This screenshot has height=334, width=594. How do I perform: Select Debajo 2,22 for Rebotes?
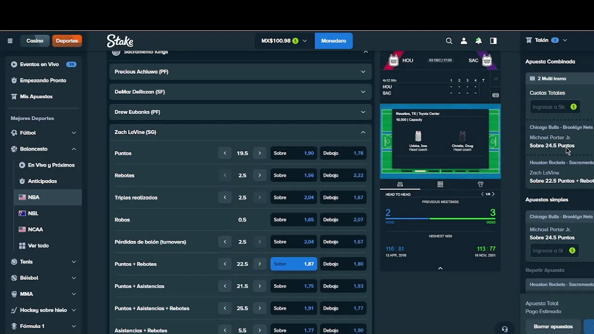343,175
